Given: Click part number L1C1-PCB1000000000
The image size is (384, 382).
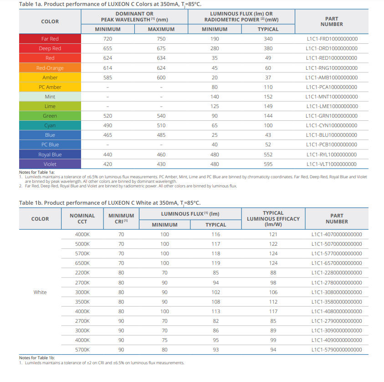Looking at the screenshot, I should click(x=332, y=145).
